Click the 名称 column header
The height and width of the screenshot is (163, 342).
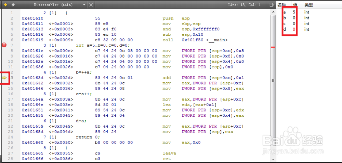[281, 5]
